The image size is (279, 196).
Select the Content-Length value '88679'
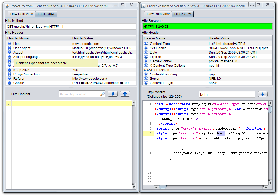(x=213, y=83)
